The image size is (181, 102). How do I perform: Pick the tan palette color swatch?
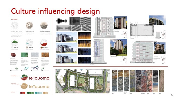(x=46, y=93)
